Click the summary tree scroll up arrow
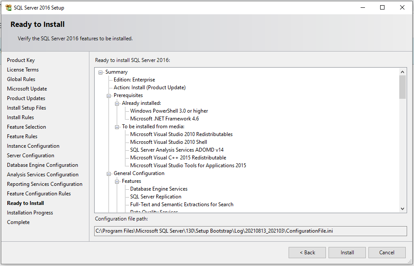This screenshot has width=414, height=266. [x=402, y=72]
